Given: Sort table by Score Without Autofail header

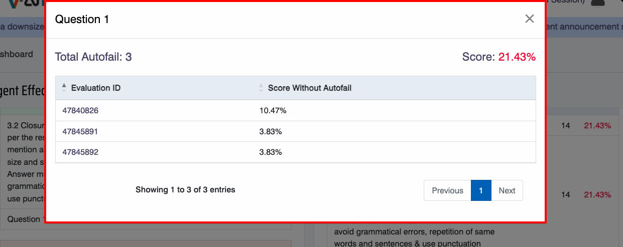Looking at the screenshot, I should coord(309,88).
